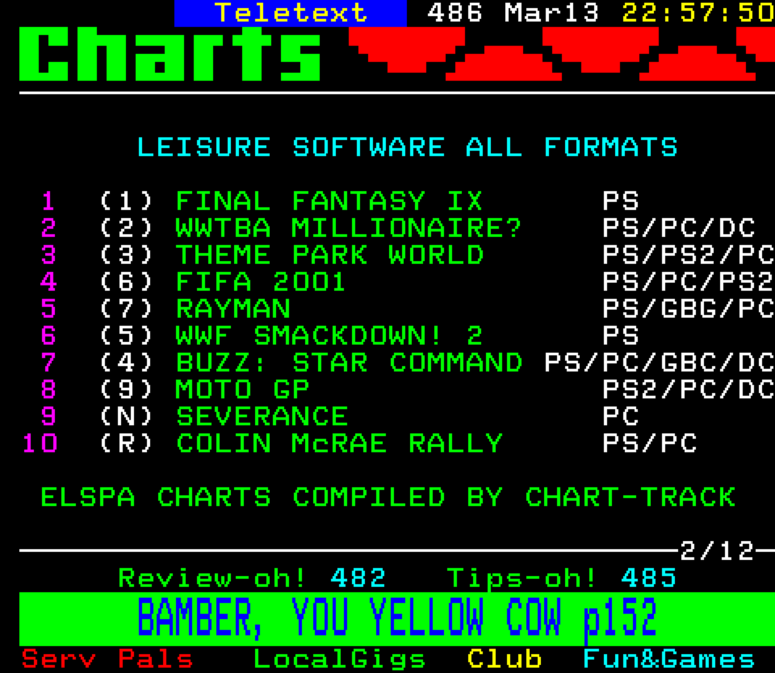Click previous position (6) beside FIFA 2001
The width and height of the screenshot is (775, 673).
(126, 282)
